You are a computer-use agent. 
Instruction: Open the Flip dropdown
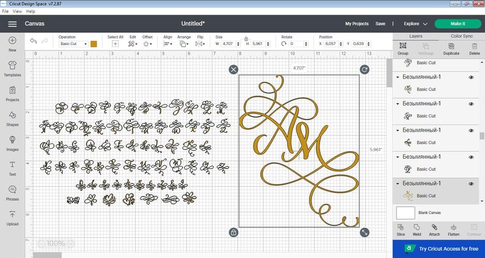coord(200,44)
